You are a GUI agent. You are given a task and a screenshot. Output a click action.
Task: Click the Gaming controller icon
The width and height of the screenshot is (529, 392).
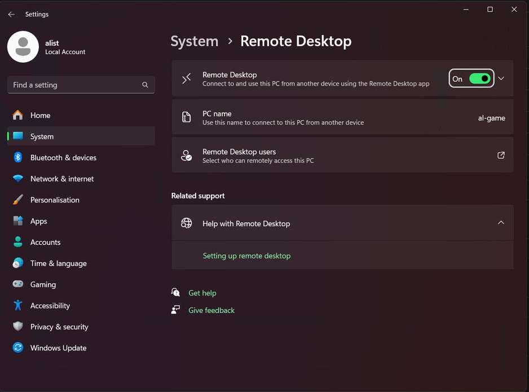(x=18, y=284)
